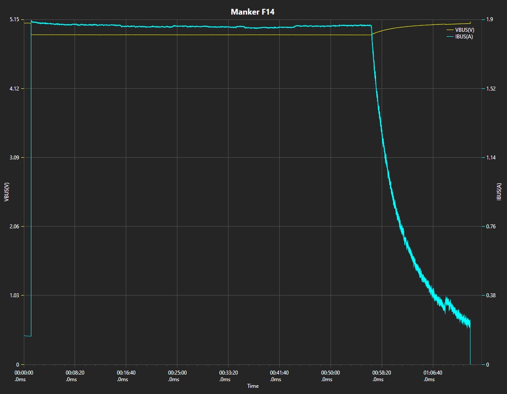This screenshot has width=507, height=394.
Task: Click the 00:16:40 time axis label
Action: (x=126, y=376)
